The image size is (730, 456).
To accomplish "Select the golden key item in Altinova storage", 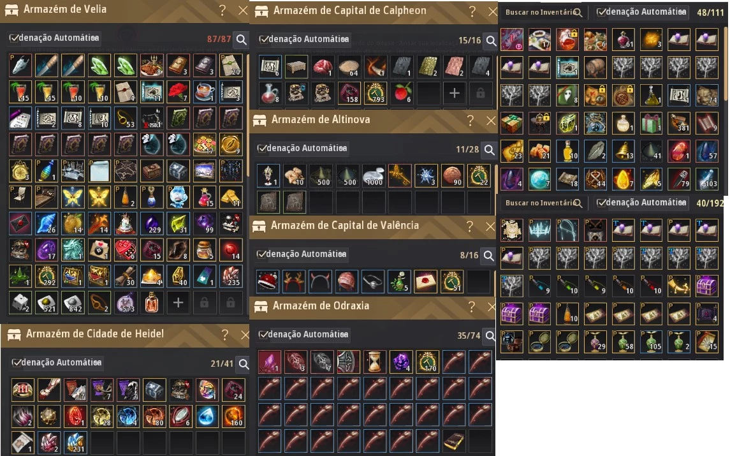I will coord(400,175).
